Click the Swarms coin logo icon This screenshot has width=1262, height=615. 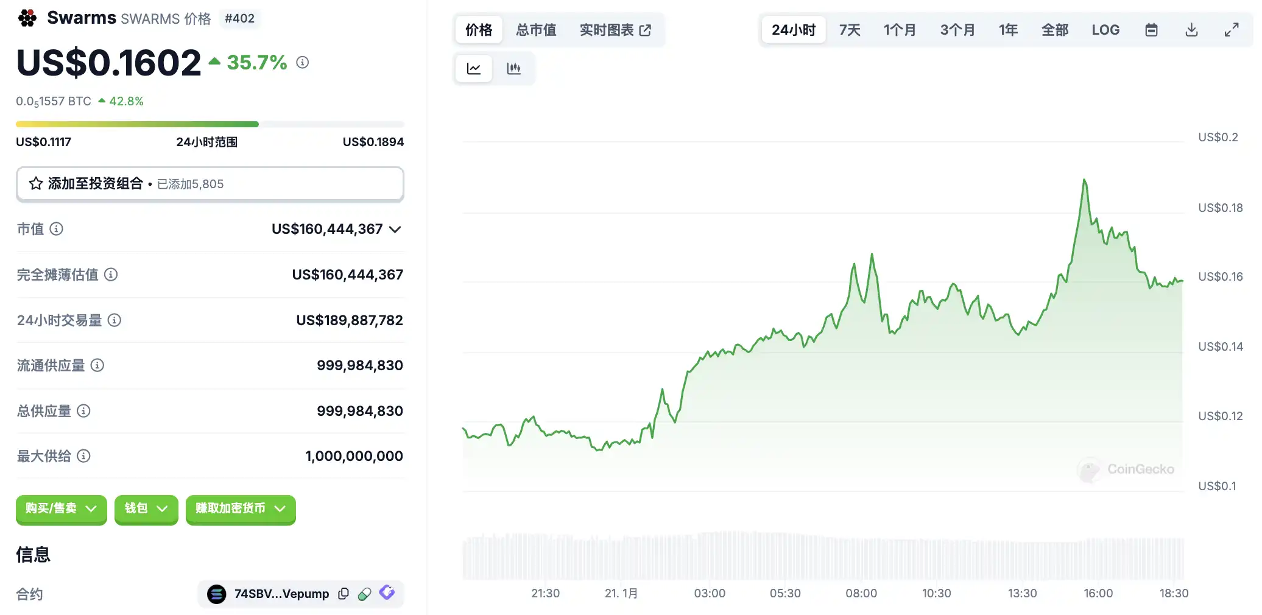tap(27, 18)
